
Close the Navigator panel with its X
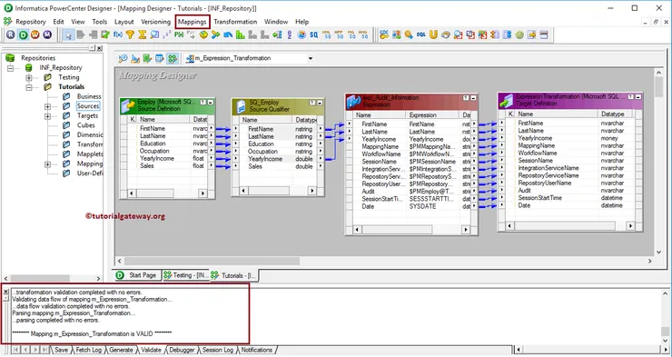[x=99, y=48]
